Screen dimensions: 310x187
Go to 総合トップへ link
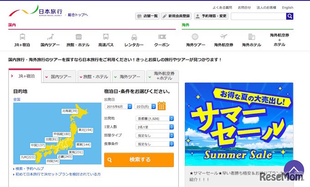click(x=77, y=15)
